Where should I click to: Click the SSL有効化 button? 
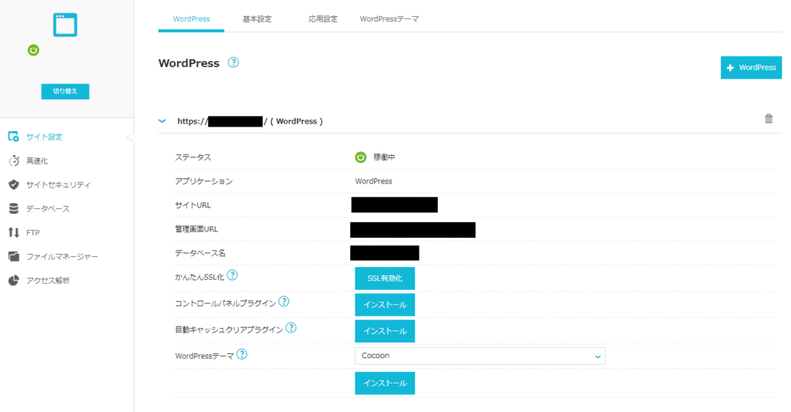pos(385,279)
